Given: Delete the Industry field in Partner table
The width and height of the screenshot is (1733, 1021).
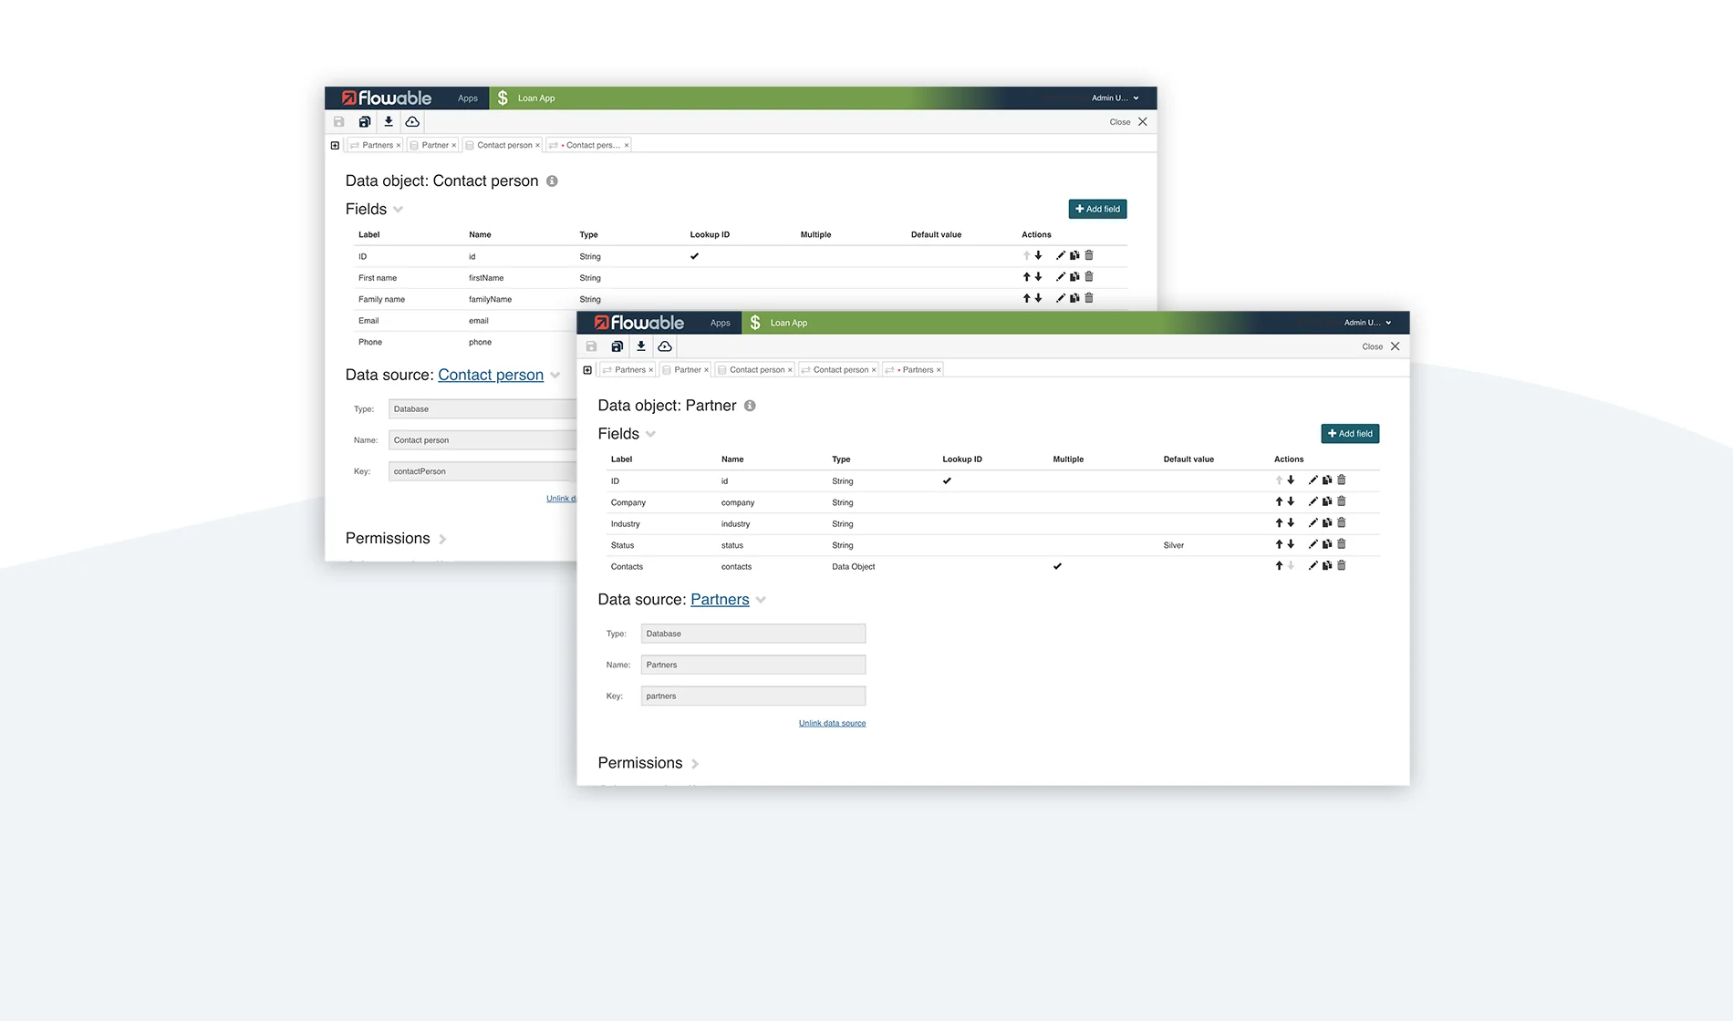Looking at the screenshot, I should 1342,523.
